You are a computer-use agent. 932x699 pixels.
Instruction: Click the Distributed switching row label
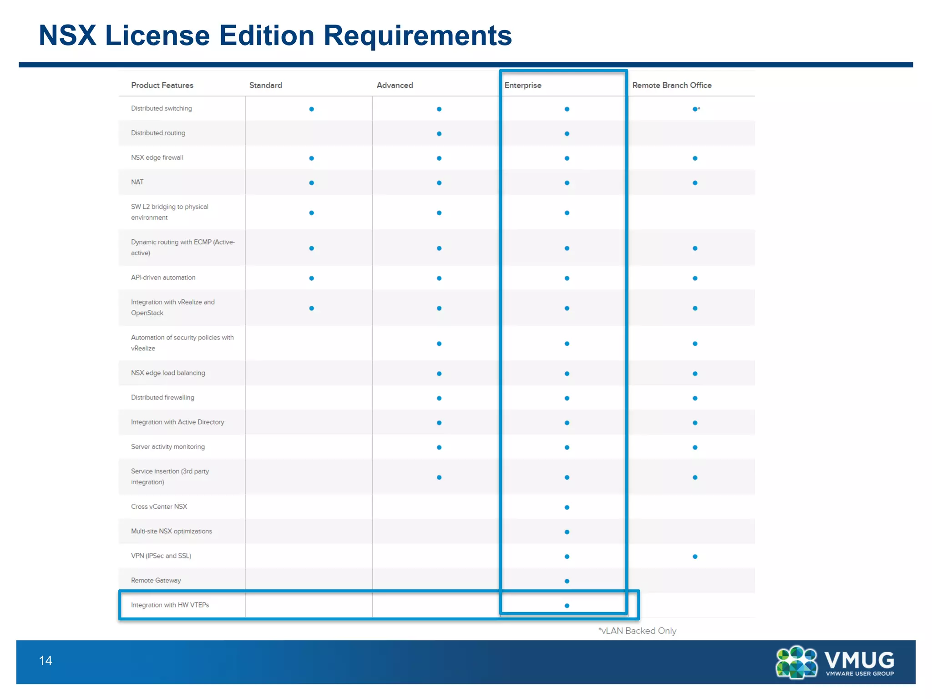click(x=162, y=108)
